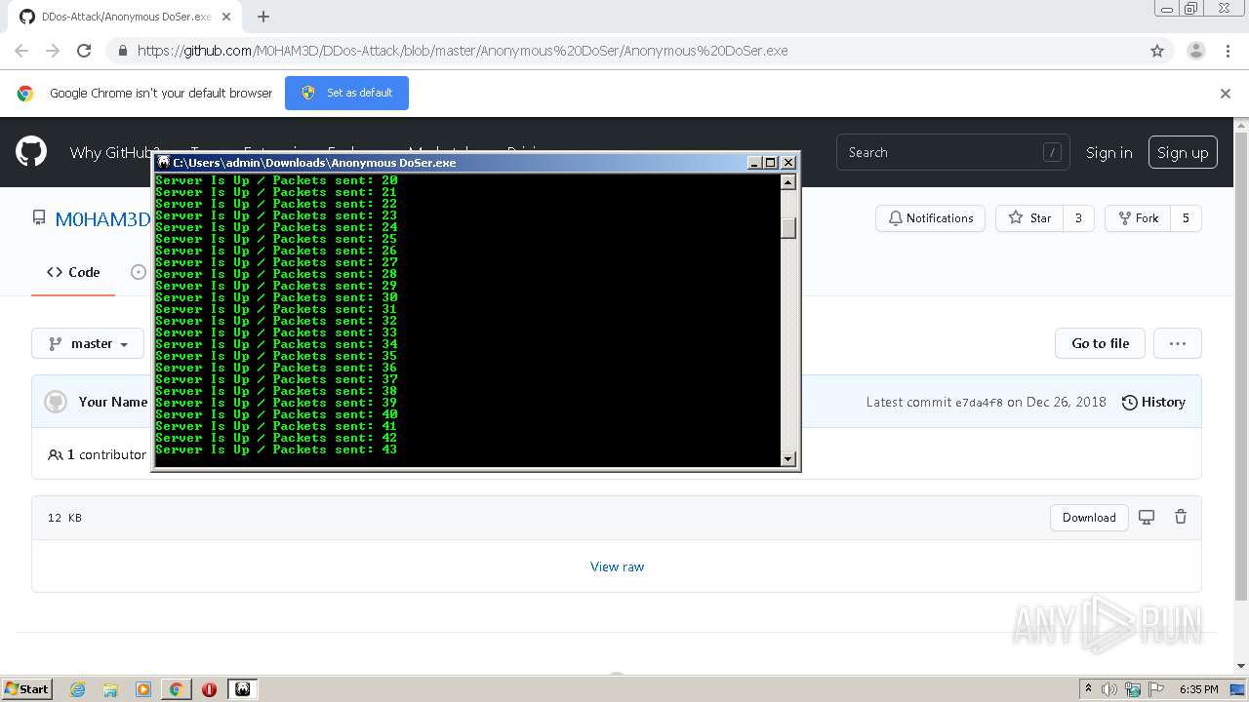Image resolution: width=1249 pixels, height=702 pixels.
Task: Dismiss the default browser infobar
Action: coord(1226,94)
